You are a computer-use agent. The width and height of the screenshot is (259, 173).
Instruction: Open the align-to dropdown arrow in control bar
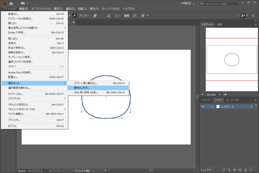(x=247, y=15)
